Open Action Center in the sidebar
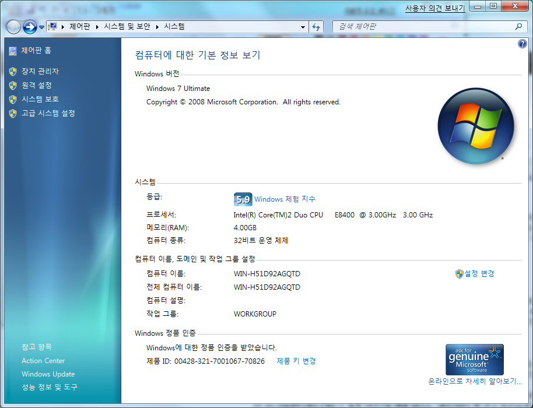 [x=43, y=360]
